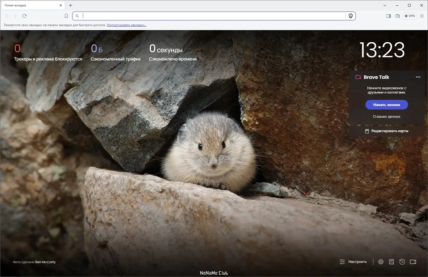Bookmark this page with the bookmark icon
Screen dimensions: 428x277
(66, 16)
